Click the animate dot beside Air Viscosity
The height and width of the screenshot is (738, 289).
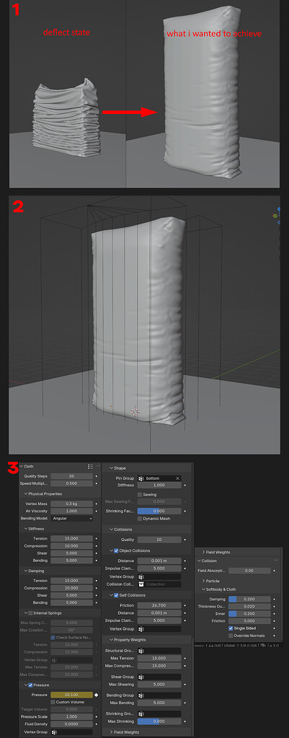(x=97, y=511)
